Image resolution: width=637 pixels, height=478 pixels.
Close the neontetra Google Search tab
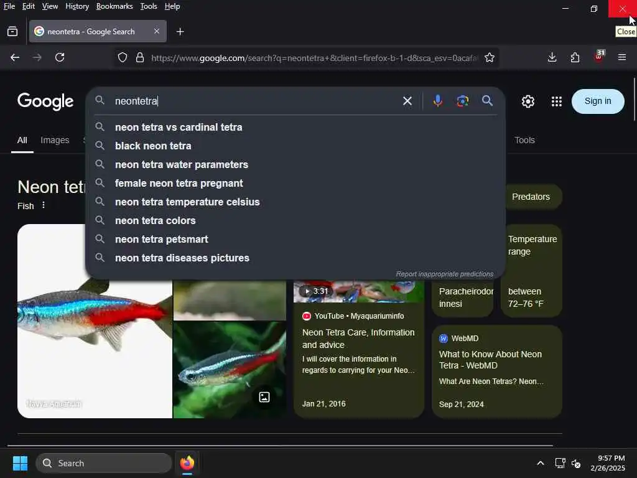157,31
